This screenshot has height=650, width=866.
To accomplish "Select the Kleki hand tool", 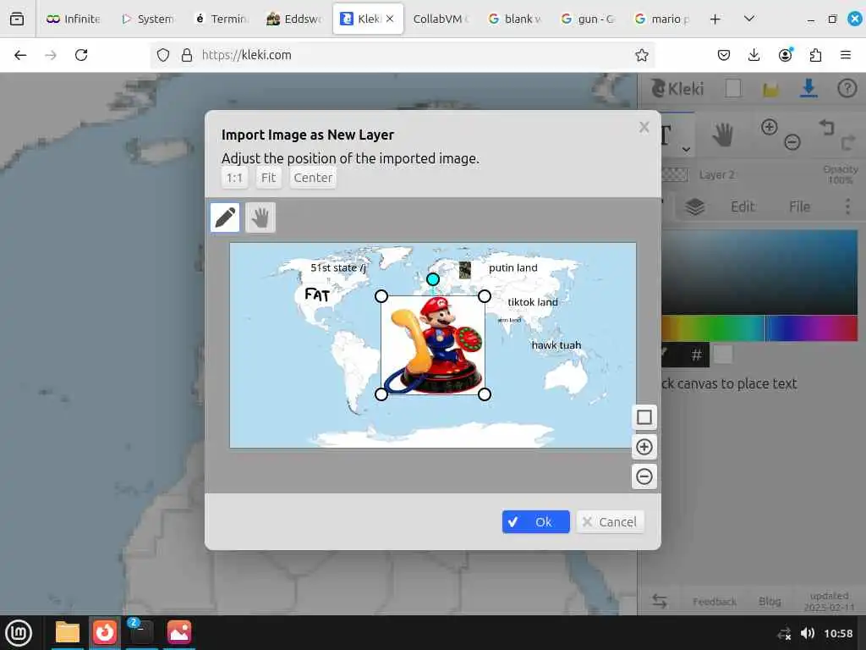I will click(x=722, y=135).
